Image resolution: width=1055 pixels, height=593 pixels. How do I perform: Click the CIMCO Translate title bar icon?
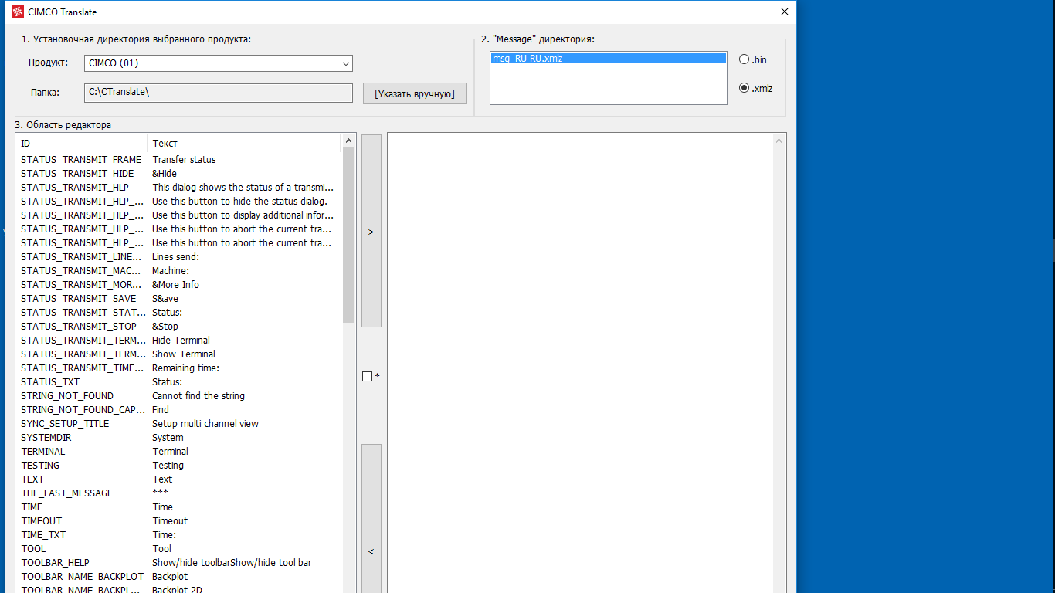click(x=17, y=12)
